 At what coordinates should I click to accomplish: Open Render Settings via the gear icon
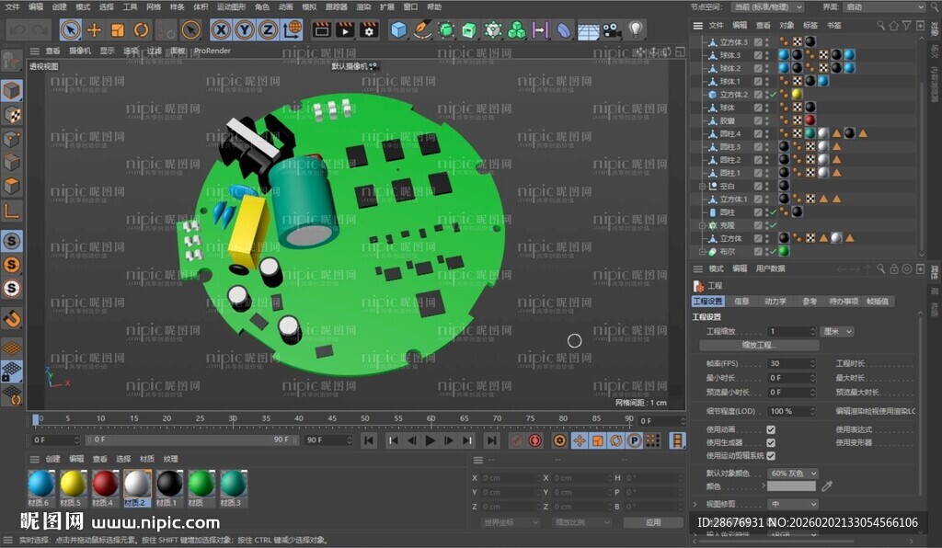click(x=369, y=29)
